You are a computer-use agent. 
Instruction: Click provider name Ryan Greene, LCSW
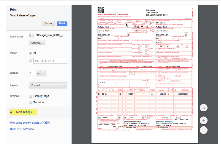coord(106,125)
